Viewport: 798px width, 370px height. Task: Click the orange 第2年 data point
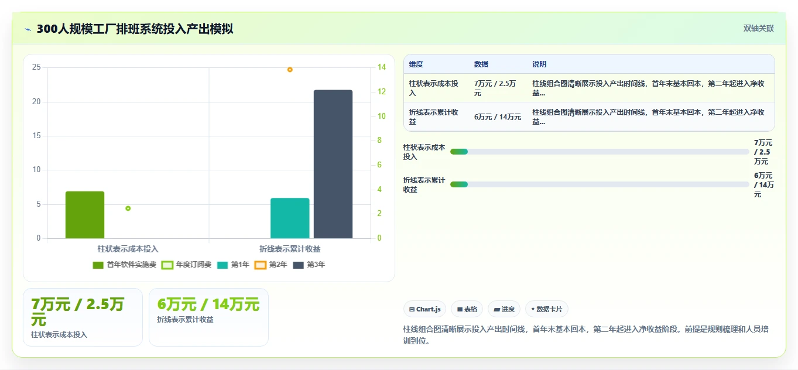point(290,70)
